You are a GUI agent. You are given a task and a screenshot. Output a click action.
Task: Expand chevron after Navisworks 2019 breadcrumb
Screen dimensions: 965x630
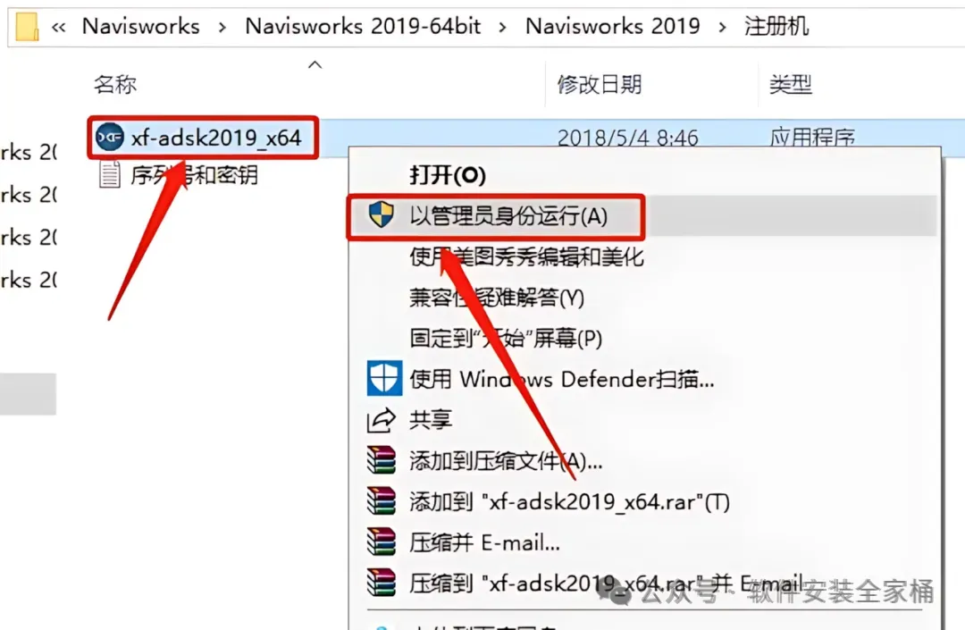tap(722, 27)
